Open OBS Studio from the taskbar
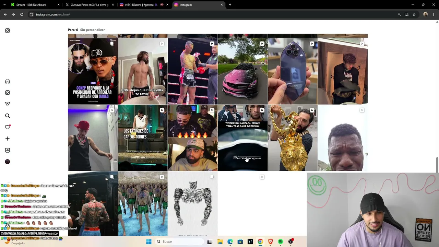 (291, 242)
